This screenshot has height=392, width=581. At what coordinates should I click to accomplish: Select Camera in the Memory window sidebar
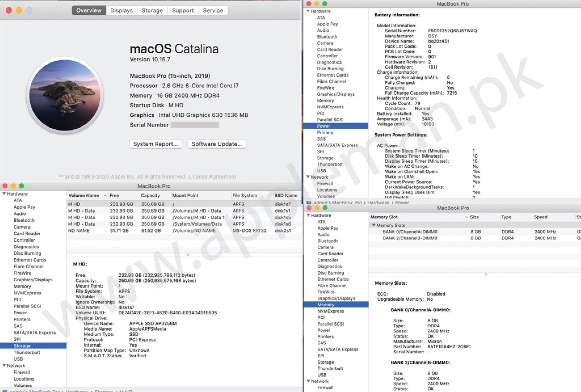click(325, 247)
